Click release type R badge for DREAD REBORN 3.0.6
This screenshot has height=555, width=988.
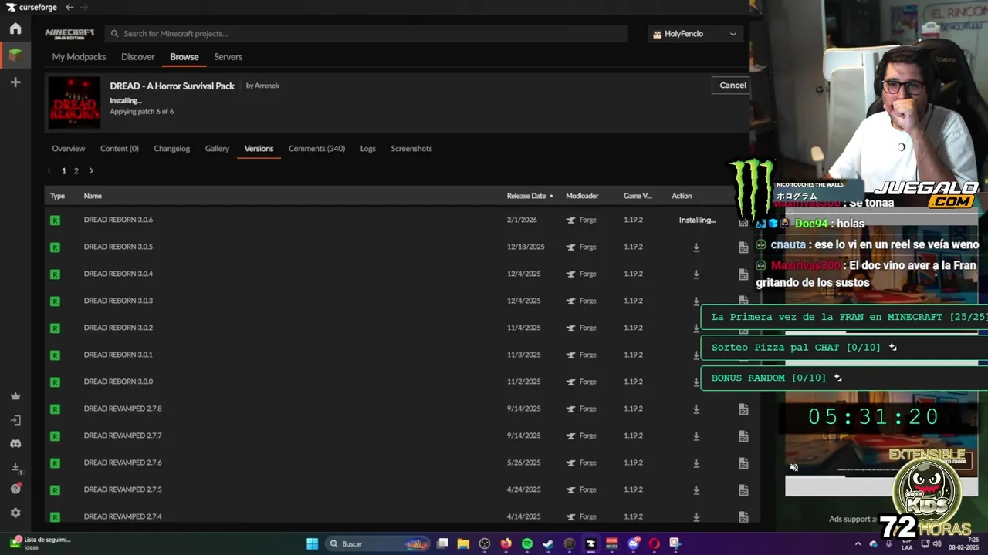coord(55,220)
